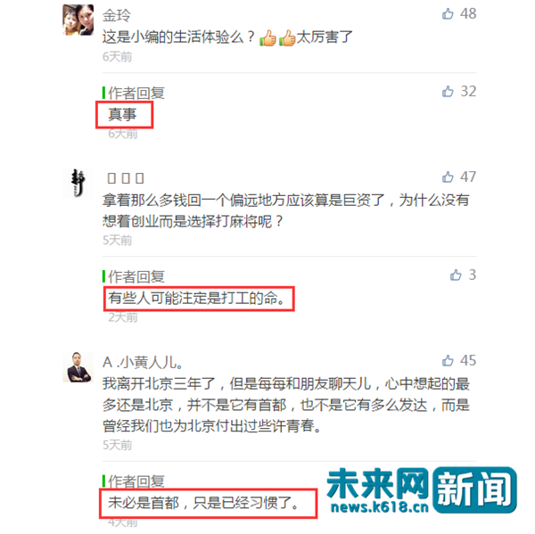Like author reply about 打工的命
Viewport: 535px width, 534px height.
[x=456, y=275]
